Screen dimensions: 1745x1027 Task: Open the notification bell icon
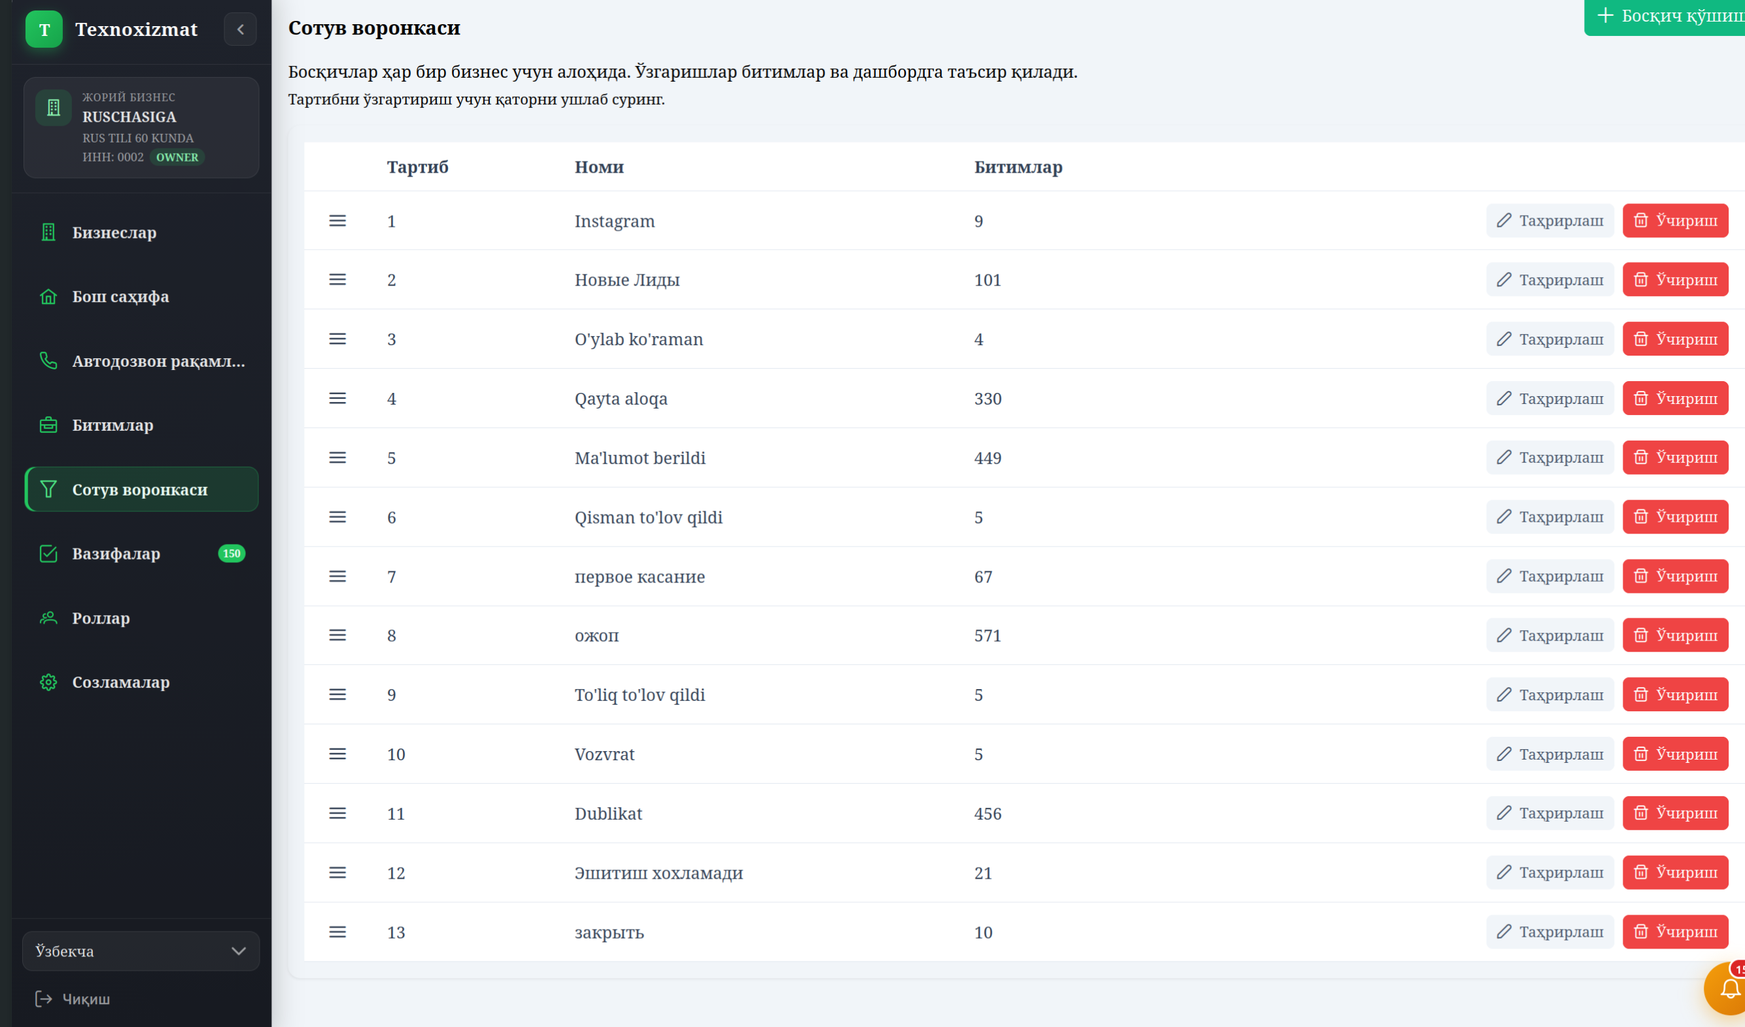pos(1729,990)
